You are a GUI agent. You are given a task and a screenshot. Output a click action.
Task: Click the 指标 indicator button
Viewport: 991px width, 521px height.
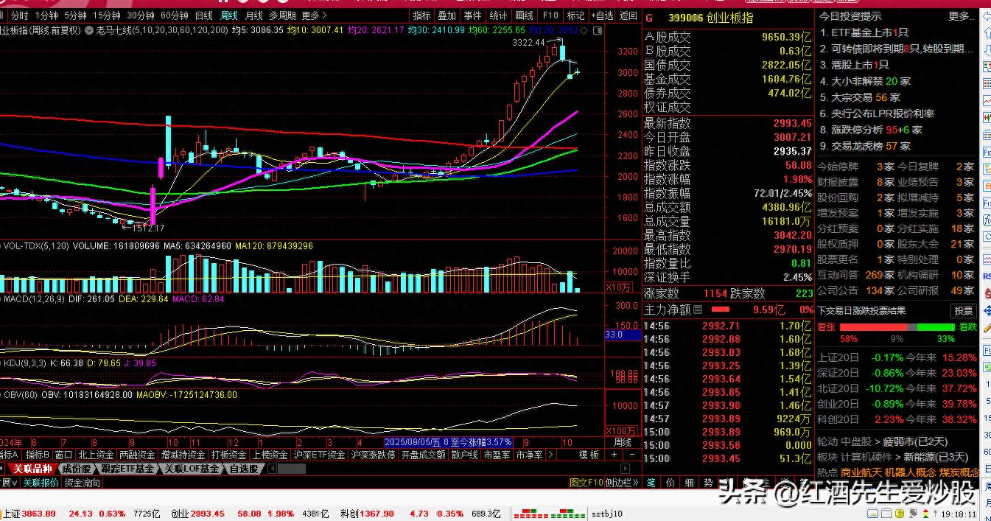[422, 15]
